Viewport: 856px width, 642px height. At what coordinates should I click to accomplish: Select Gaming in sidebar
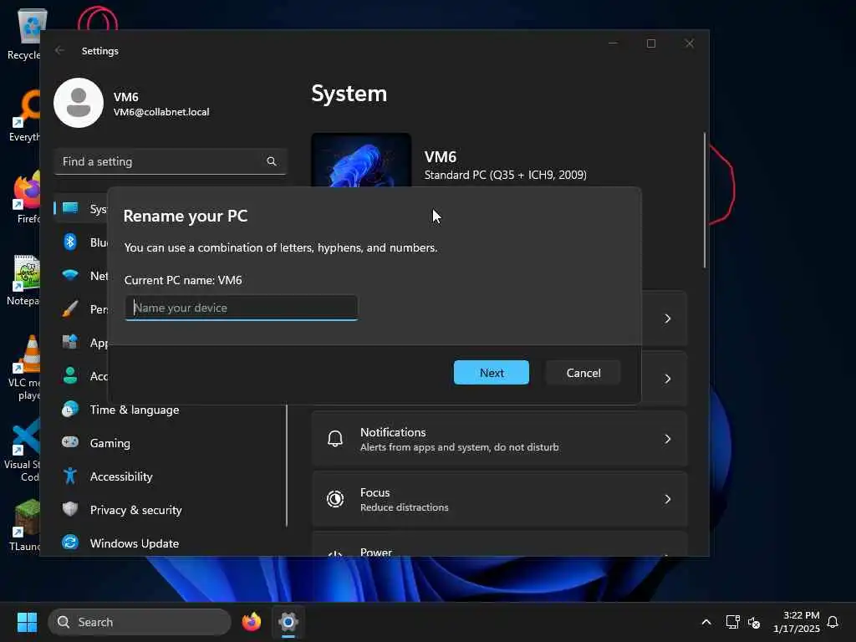coord(110,443)
